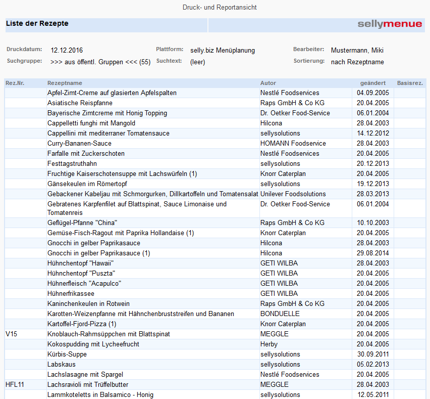
Task: Click the print date 12.12.2016
Action: pyautogui.click(x=67, y=50)
